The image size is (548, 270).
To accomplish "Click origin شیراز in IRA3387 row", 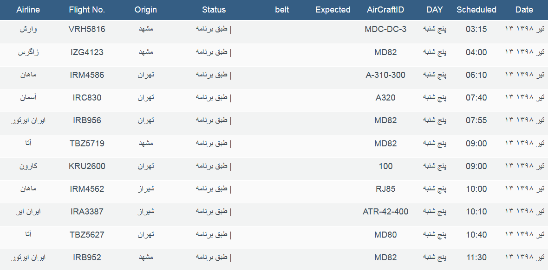I will [x=146, y=211].
